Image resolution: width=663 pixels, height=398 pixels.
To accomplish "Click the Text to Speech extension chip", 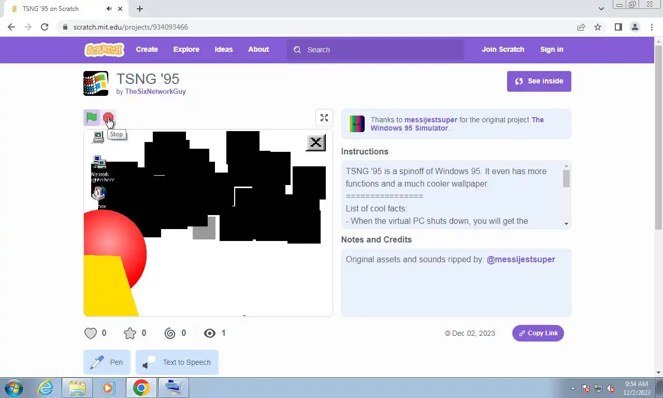I will pos(177,362).
